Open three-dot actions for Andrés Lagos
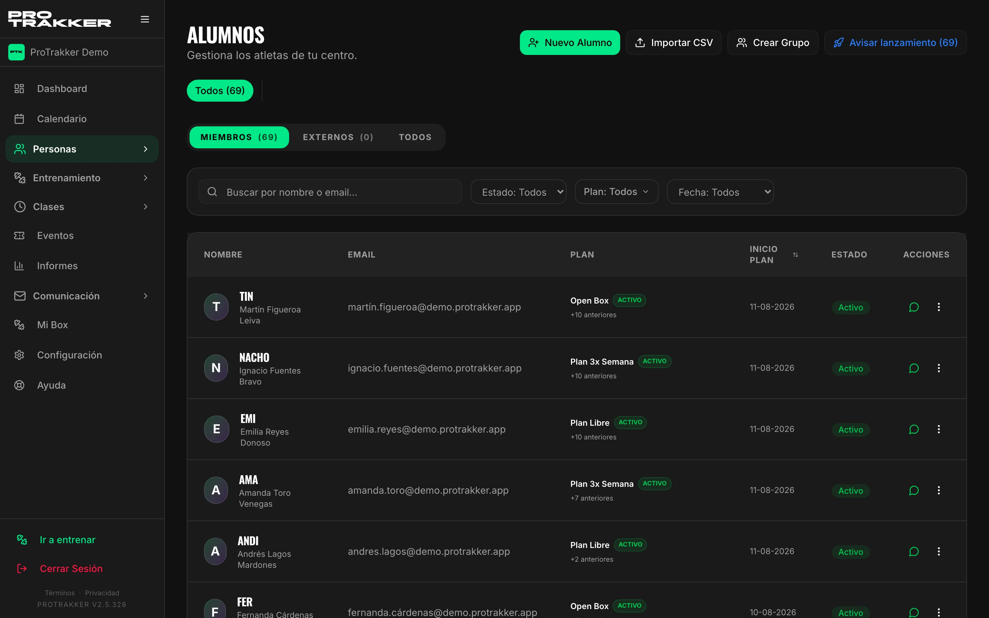 point(939,551)
